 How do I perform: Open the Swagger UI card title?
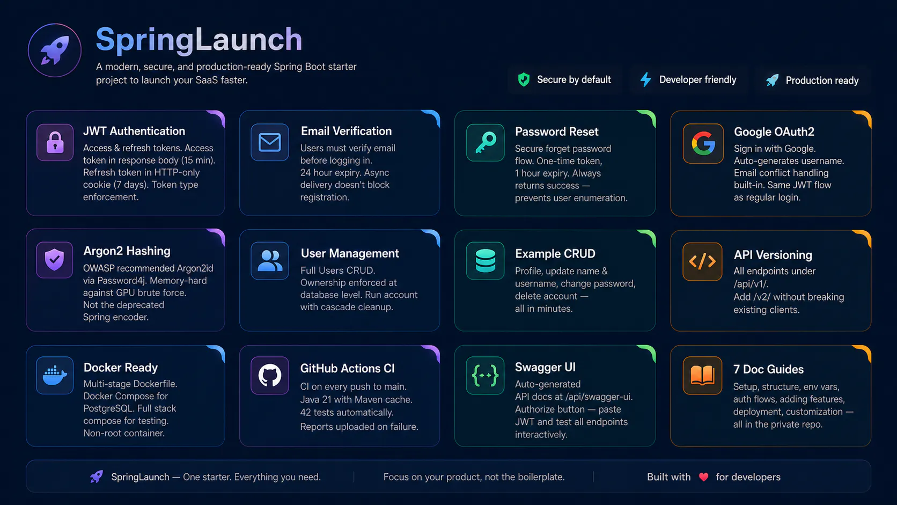tap(545, 367)
